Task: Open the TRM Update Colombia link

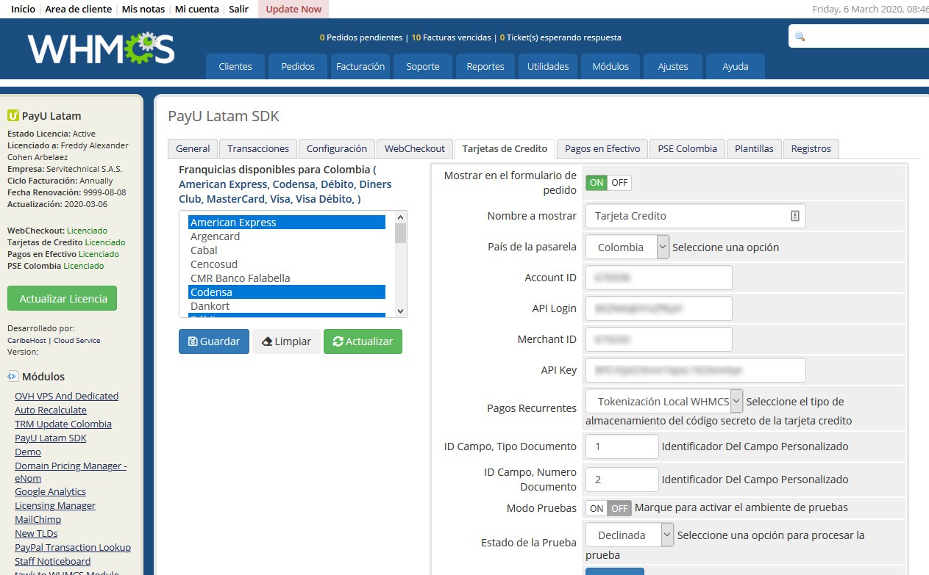Action: tap(63, 424)
